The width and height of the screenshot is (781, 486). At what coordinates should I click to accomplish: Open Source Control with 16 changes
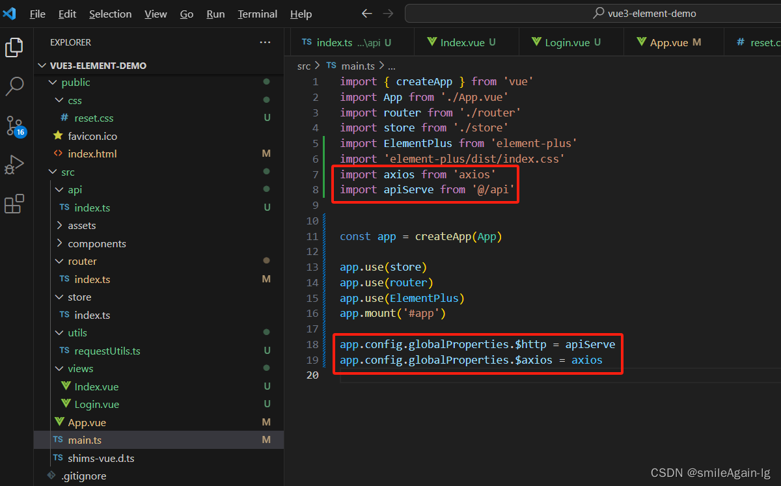[14, 125]
